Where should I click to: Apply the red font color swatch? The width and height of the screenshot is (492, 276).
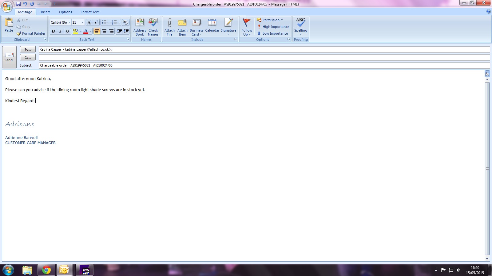pyautogui.click(x=86, y=31)
